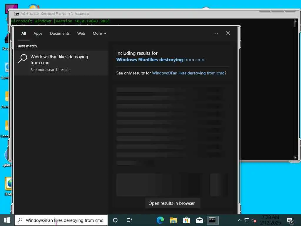Close the search panel with X
Screen dimensions: 301x226
tap(228, 33)
